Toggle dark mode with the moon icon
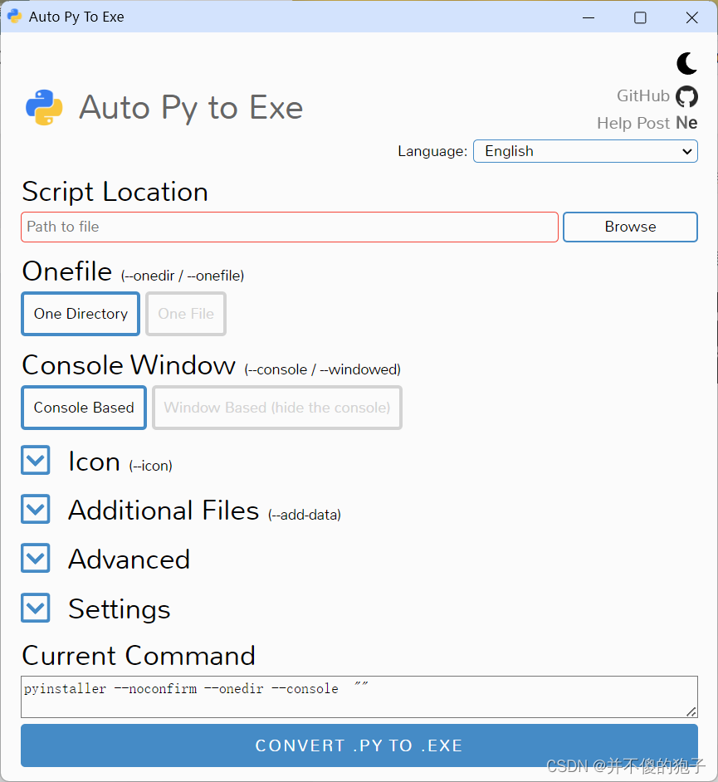 686,63
